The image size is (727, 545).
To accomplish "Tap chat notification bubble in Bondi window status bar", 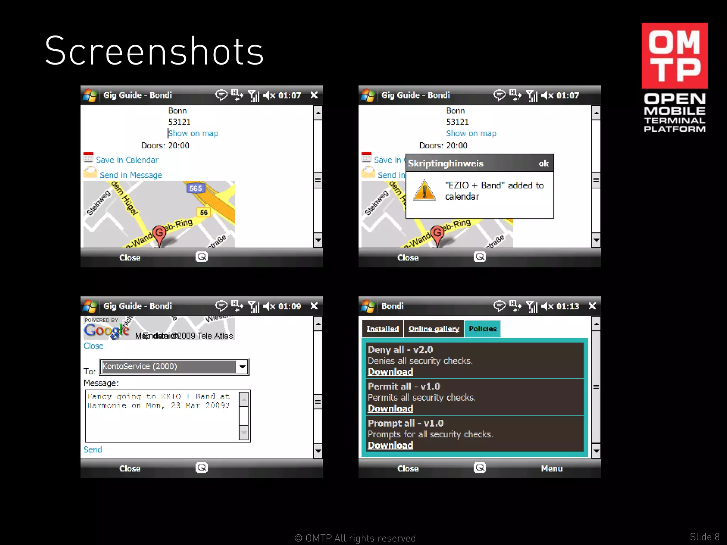I will (499, 305).
